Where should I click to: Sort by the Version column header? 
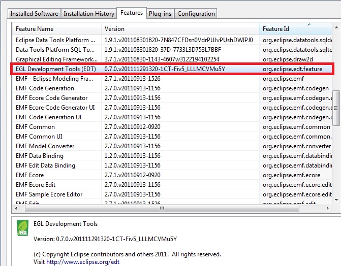pos(180,29)
